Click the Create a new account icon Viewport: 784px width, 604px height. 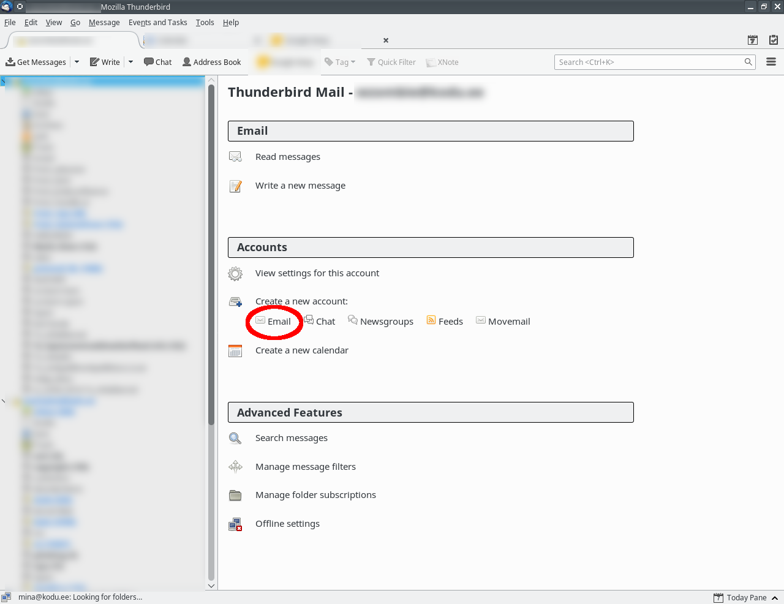[235, 301]
